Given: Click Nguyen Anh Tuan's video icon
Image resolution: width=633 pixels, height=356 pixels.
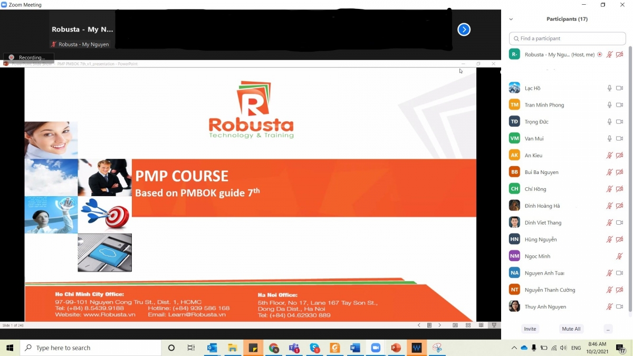Looking at the screenshot, I should (x=620, y=273).
